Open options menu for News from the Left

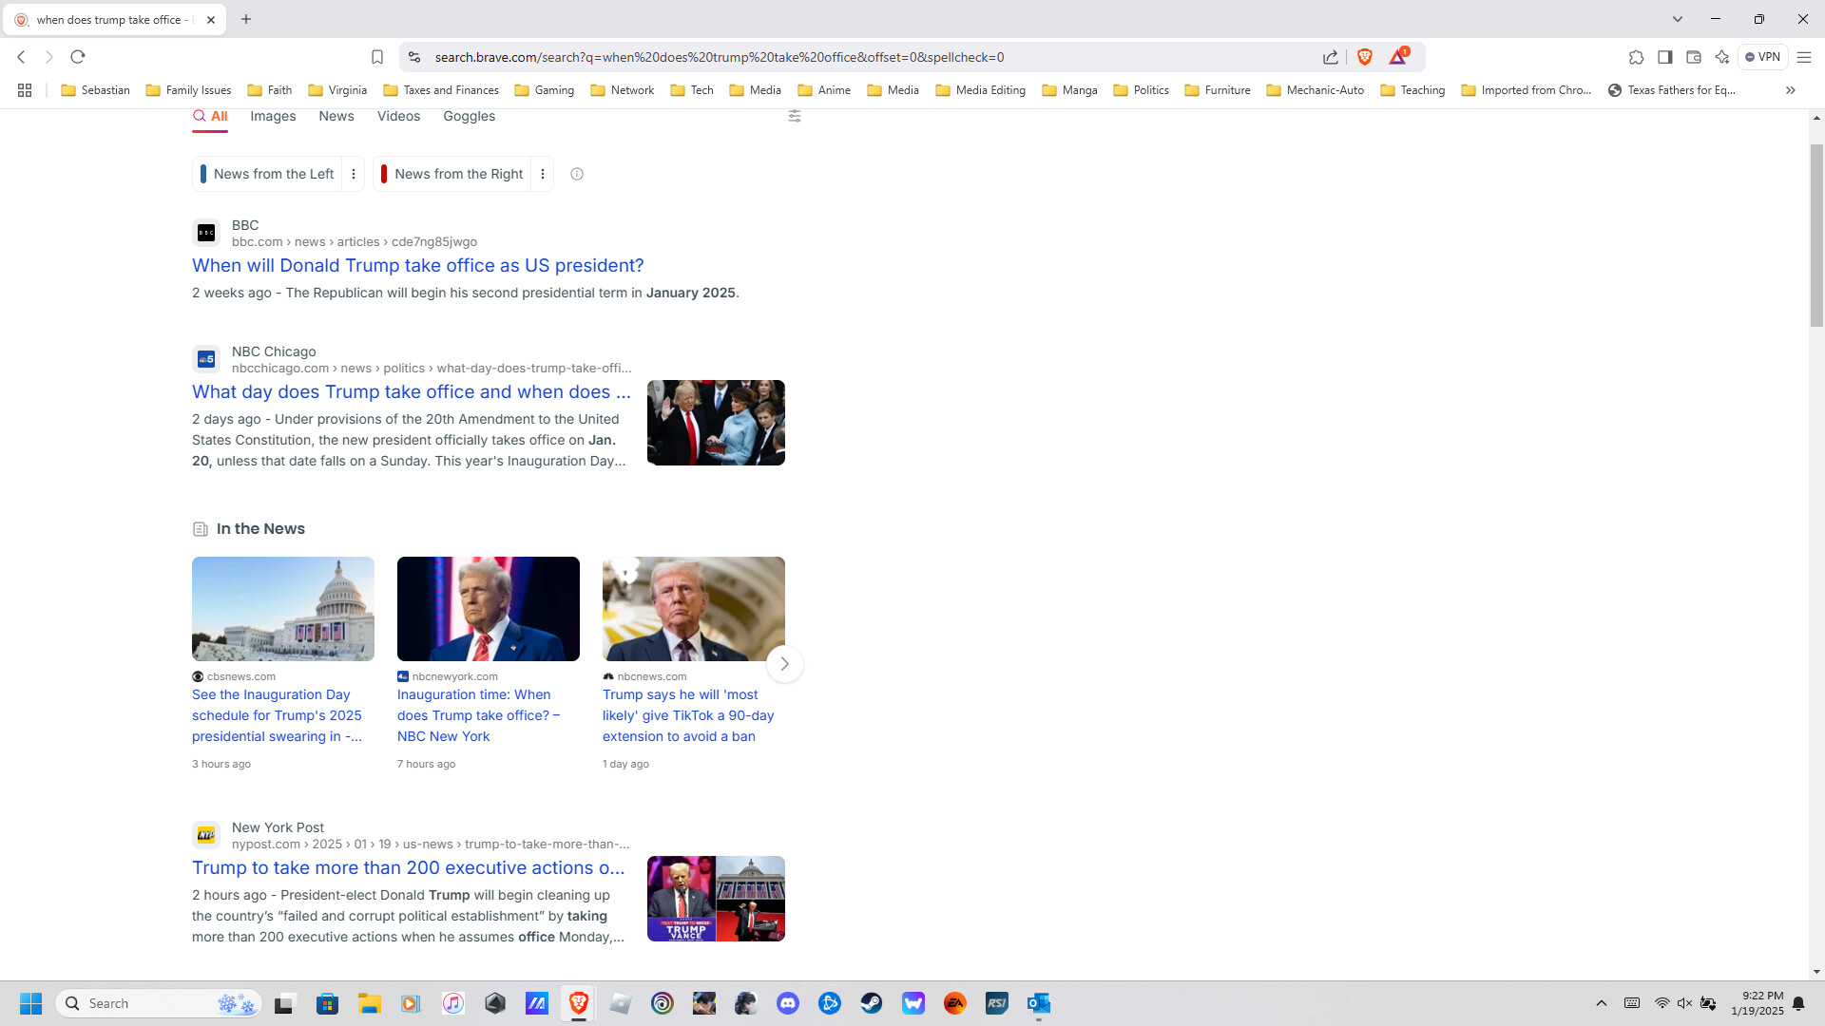click(354, 174)
